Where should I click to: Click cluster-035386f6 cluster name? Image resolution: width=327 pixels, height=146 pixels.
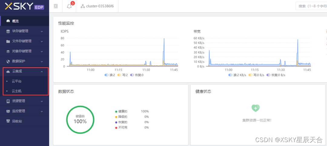click(100, 6)
